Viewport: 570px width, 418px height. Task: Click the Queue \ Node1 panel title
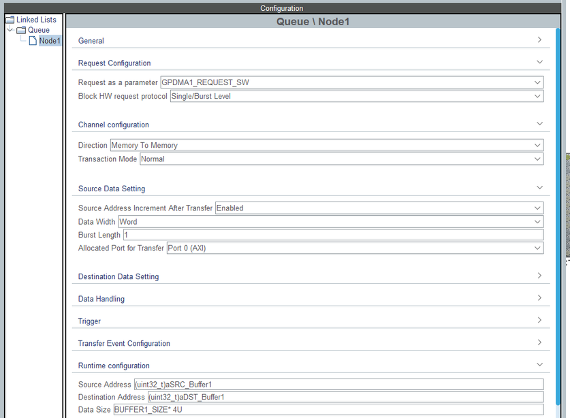pos(313,22)
